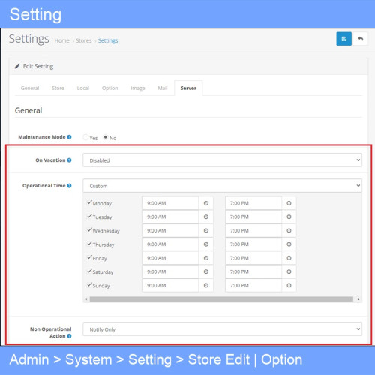Open clock picker for Tuesday opening time

coord(205,217)
